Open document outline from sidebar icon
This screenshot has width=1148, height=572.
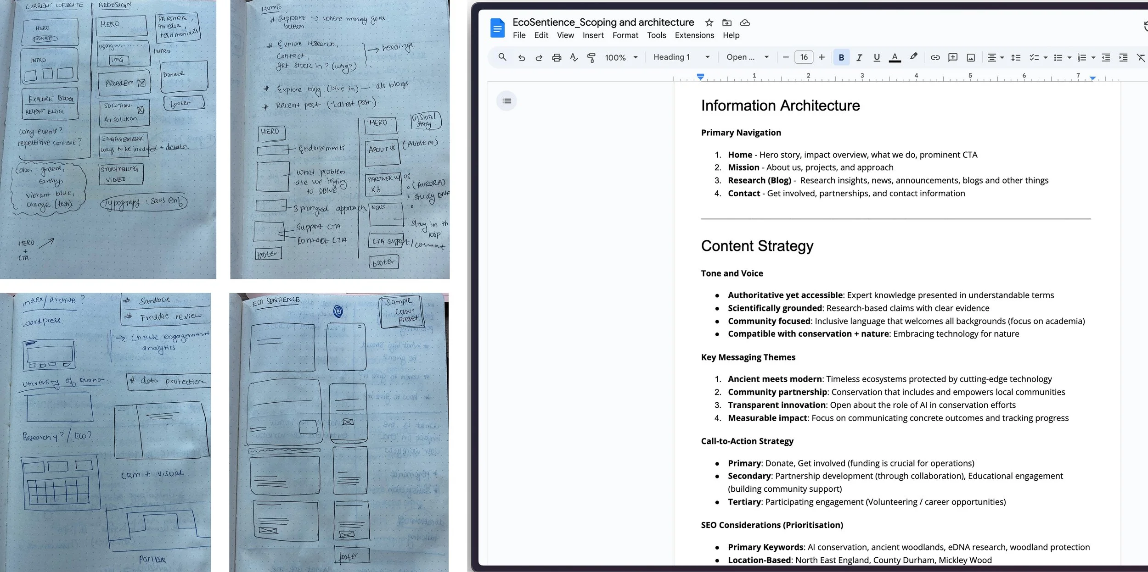pos(506,101)
